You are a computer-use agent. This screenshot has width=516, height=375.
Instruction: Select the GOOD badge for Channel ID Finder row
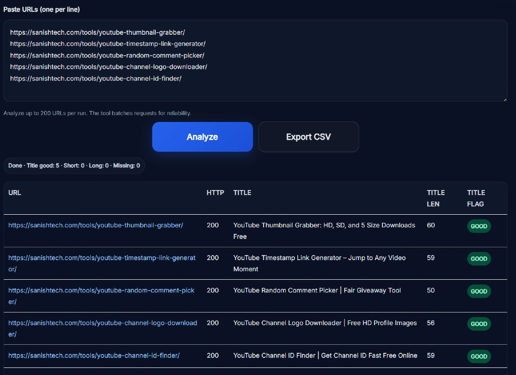[478, 356]
